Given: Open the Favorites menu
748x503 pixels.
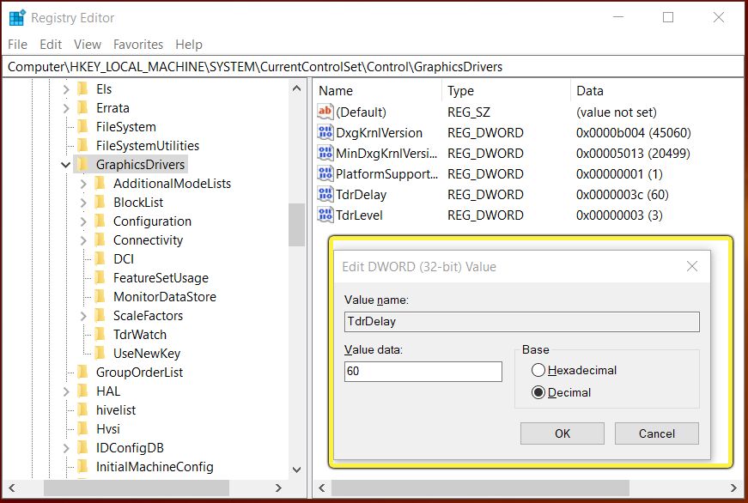Looking at the screenshot, I should (x=137, y=44).
